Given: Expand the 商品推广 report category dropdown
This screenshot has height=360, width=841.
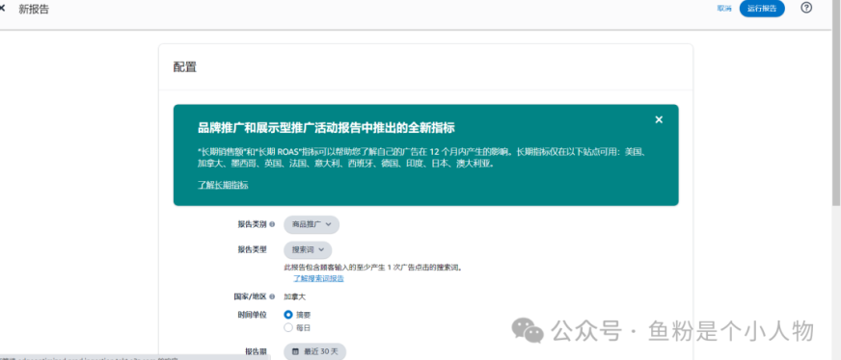Looking at the screenshot, I should click(x=312, y=224).
